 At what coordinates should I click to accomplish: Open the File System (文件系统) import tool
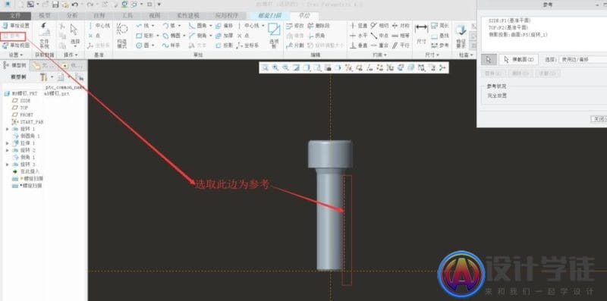pos(44,35)
